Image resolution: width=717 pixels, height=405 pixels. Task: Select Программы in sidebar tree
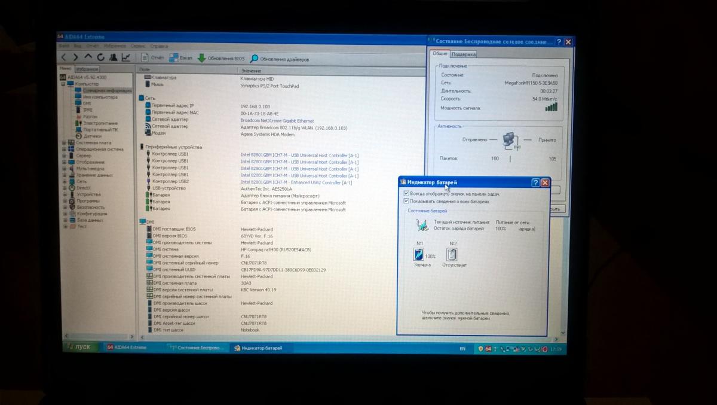tap(88, 201)
